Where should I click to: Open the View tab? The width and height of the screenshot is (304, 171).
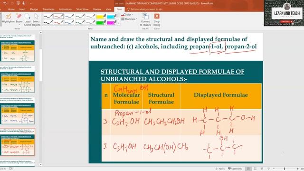click(109, 9)
